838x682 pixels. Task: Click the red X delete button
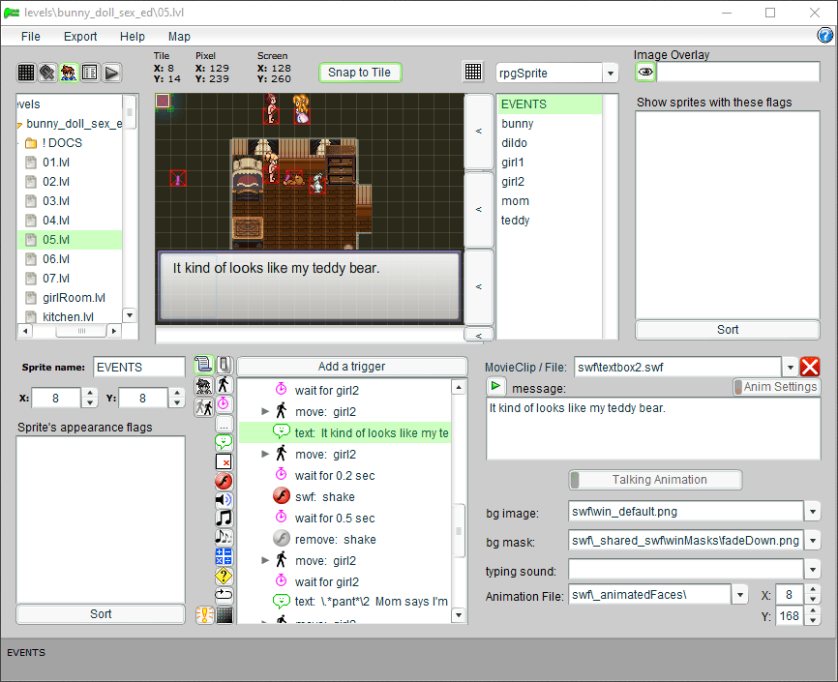(810, 367)
